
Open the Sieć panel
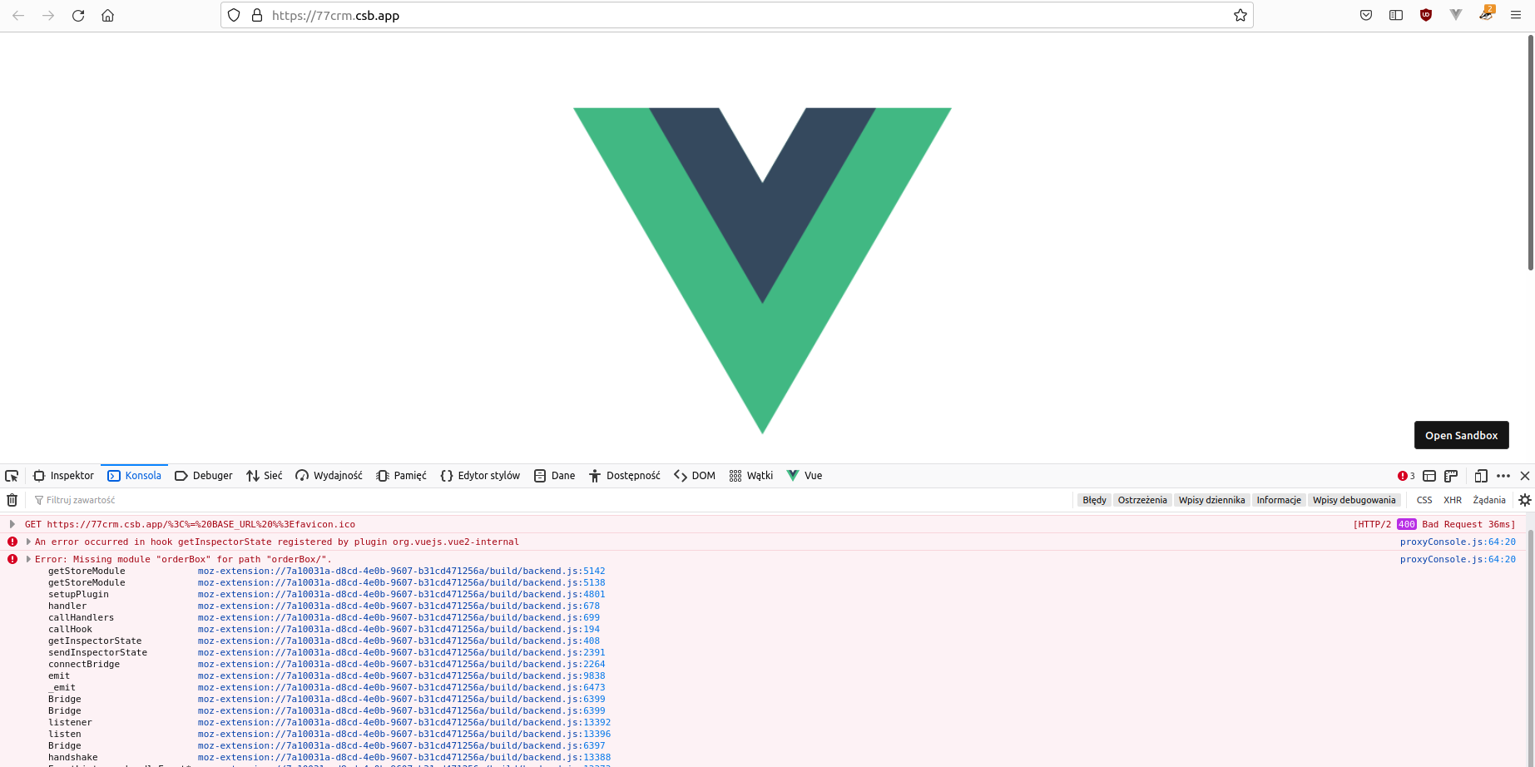pos(264,475)
